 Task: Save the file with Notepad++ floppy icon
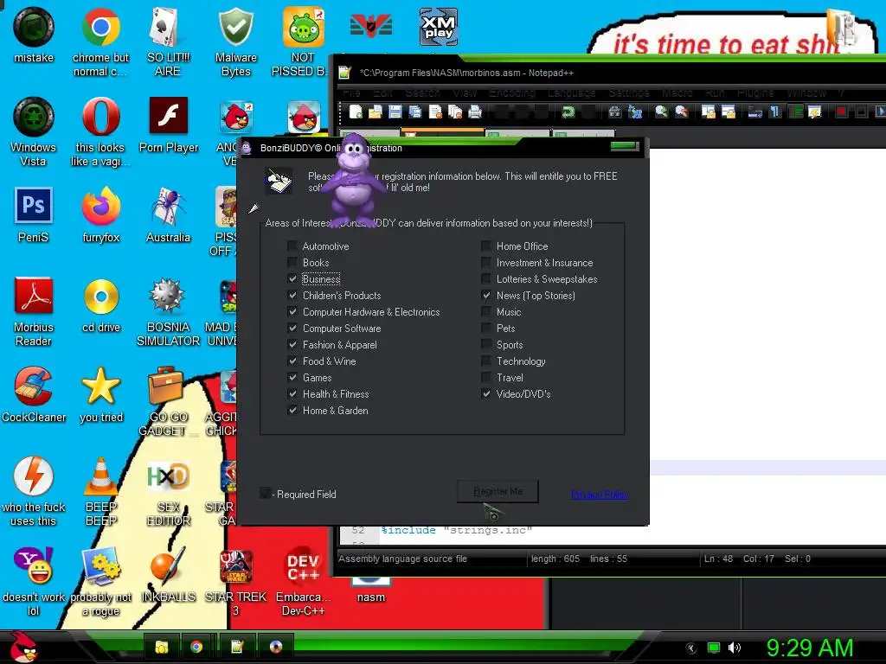395,112
